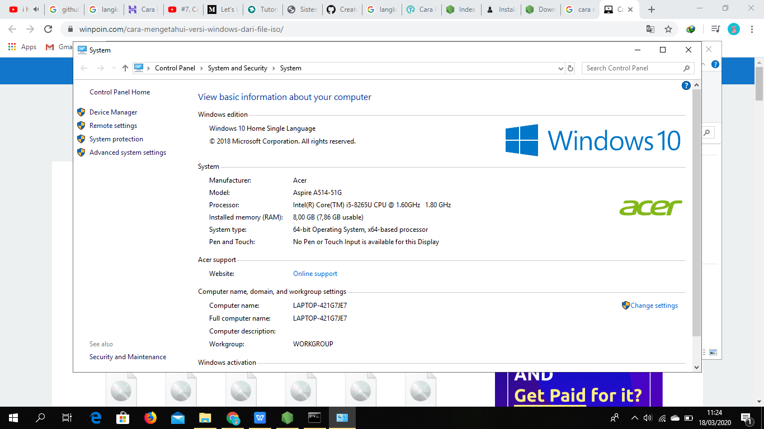Click the Chrome address bar URL

(x=181, y=29)
